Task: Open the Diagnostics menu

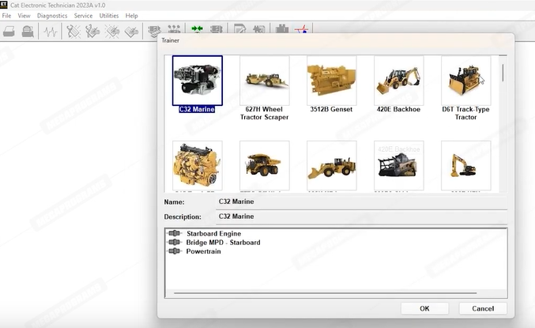Action: pyautogui.click(x=52, y=16)
